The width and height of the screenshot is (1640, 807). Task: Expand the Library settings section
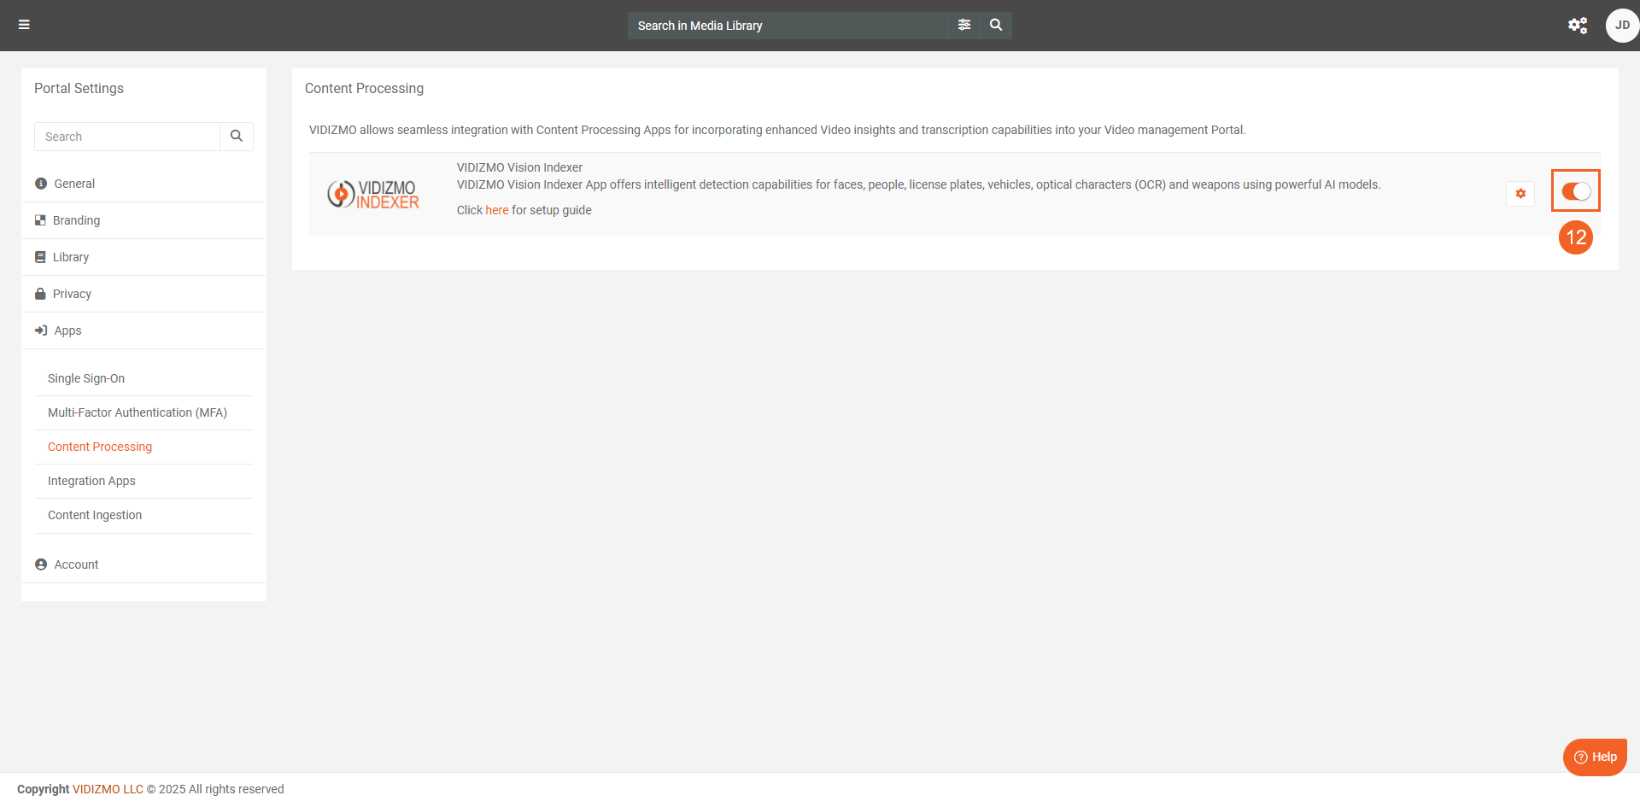coord(70,257)
